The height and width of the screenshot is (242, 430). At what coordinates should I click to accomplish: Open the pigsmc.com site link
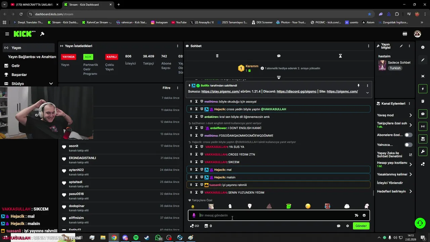pos(342,91)
